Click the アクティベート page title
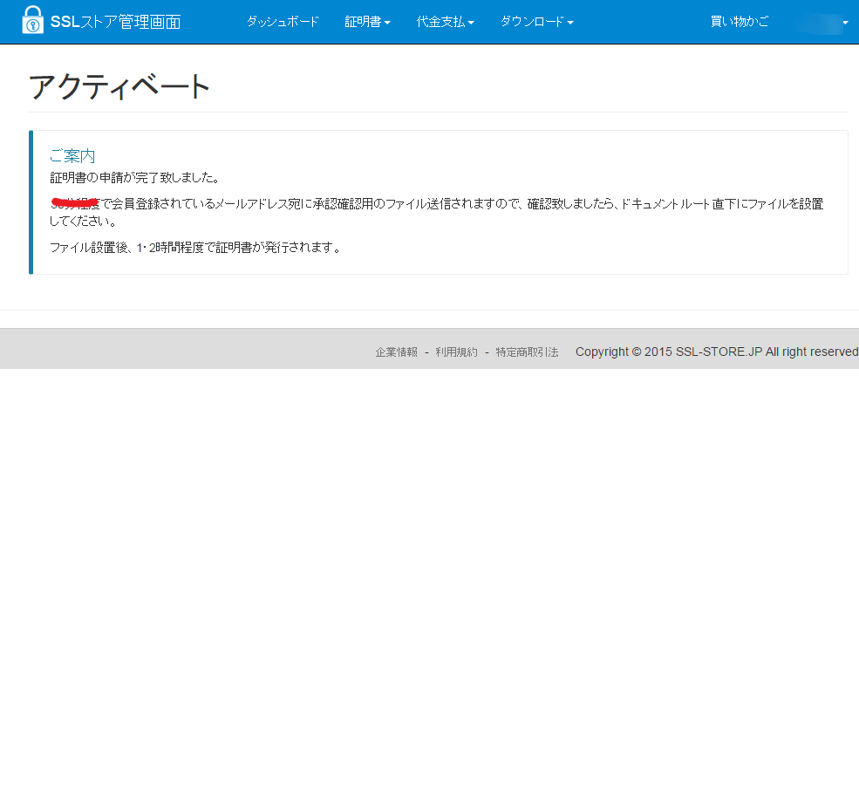 [x=119, y=86]
